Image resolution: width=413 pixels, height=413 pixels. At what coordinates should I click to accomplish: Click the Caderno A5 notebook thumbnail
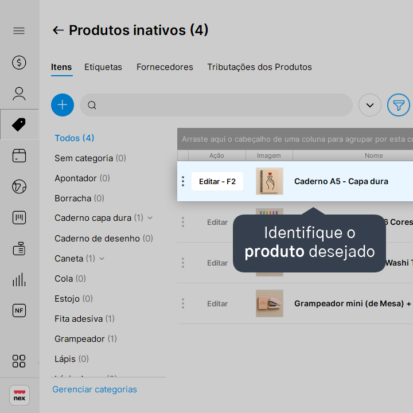[x=270, y=181]
